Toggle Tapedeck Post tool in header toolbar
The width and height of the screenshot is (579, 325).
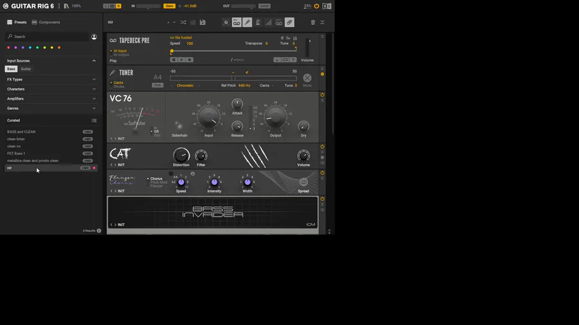279,22
